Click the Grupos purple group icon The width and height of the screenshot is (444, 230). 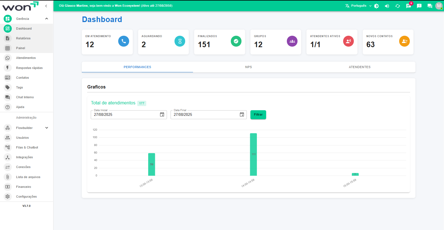[x=292, y=41]
